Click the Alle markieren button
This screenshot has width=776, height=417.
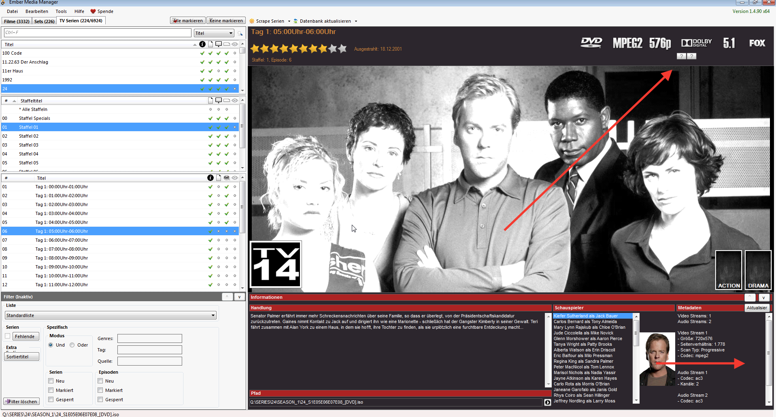[x=188, y=21]
